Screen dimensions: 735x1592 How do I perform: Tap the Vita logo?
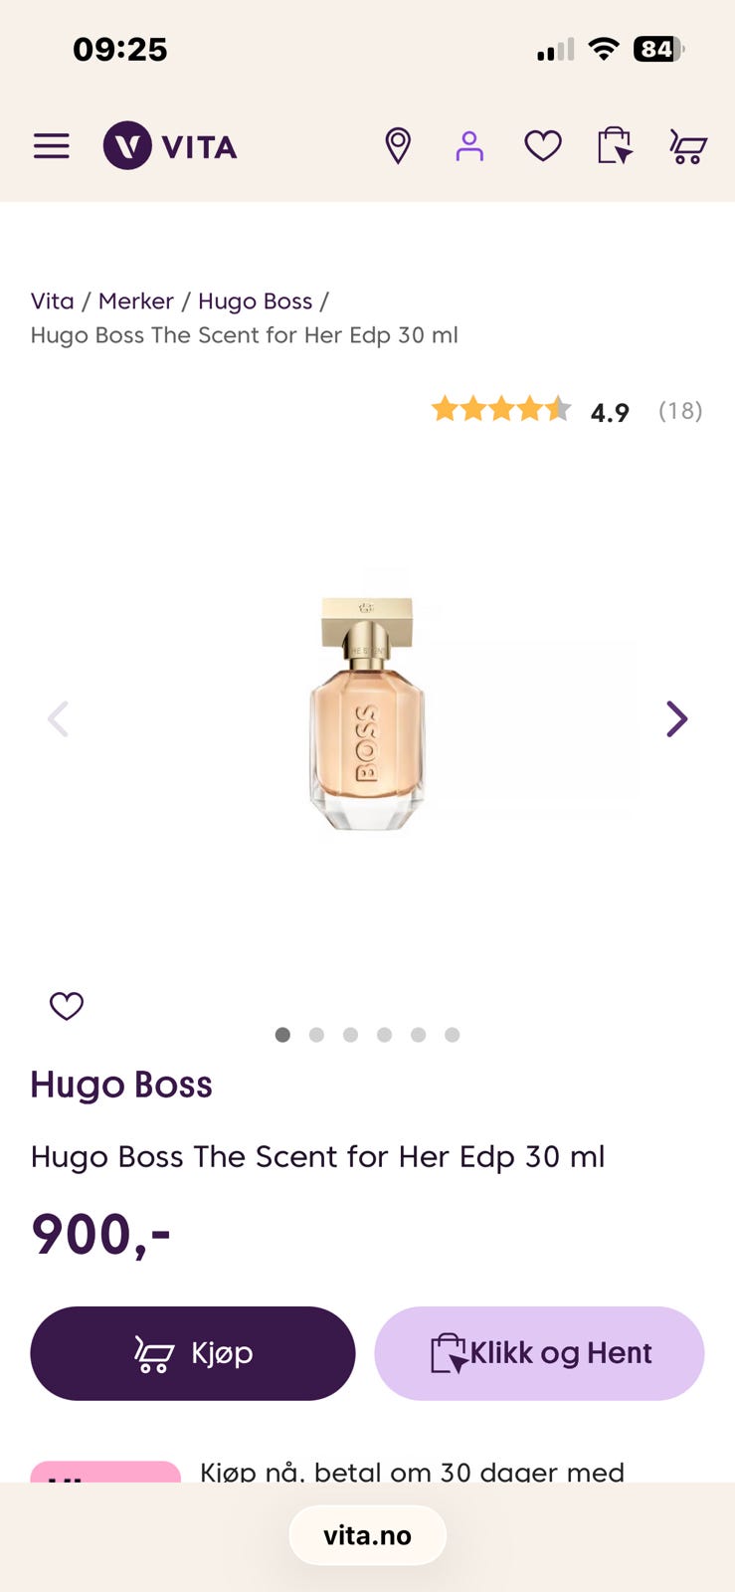170,146
